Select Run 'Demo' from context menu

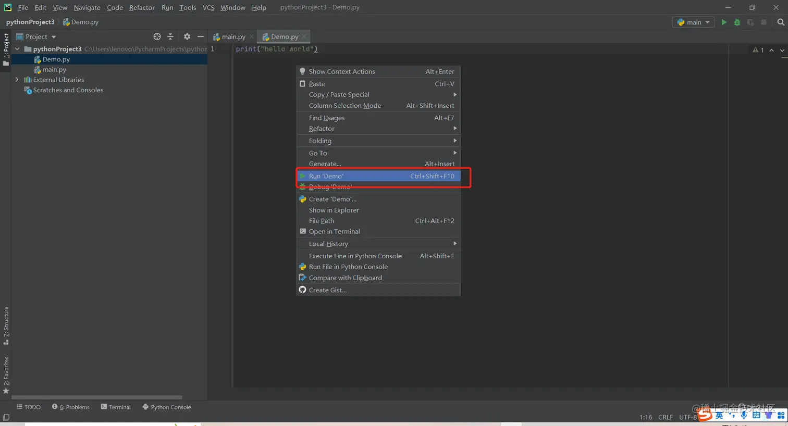pyautogui.click(x=326, y=176)
